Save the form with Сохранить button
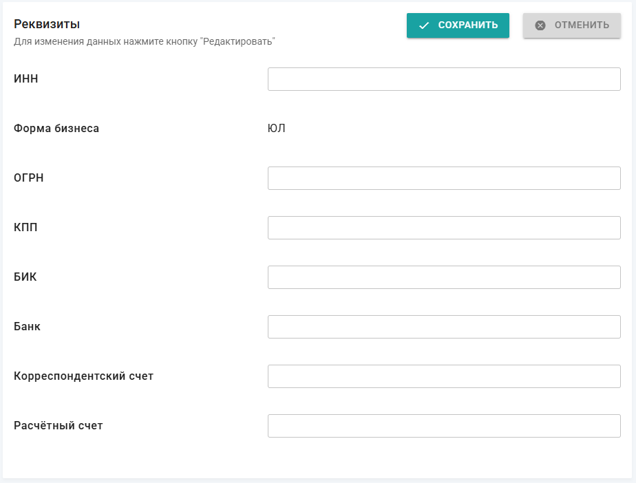 pyautogui.click(x=458, y=25)
